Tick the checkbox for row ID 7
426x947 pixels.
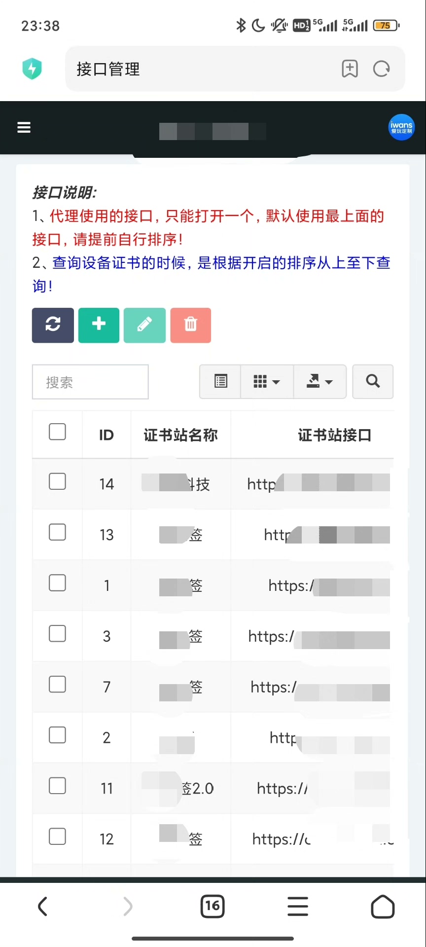[x=57, y=684]
